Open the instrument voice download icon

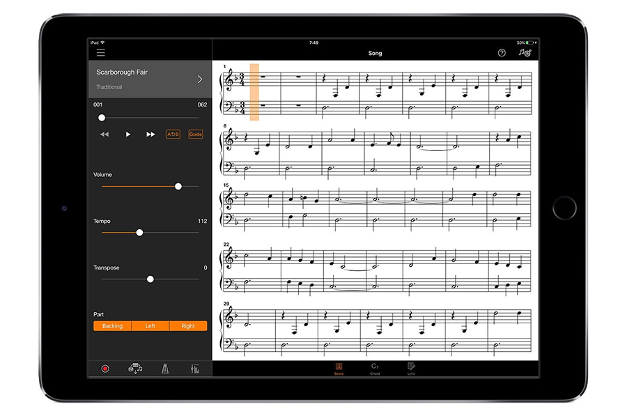[135, 369]
